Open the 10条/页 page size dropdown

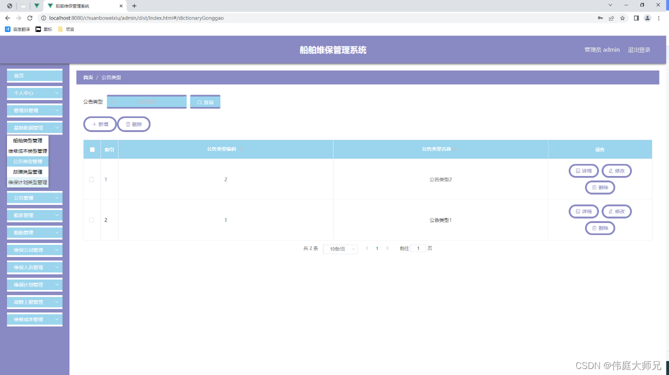340,249
